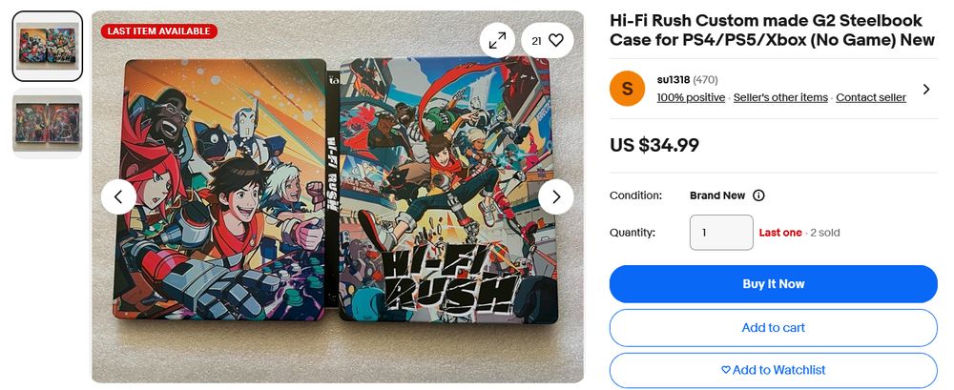Open seller details with the chevron arrow
This screenshot has height=390, width=954.
pyautogui.click(x=926, y=90)
